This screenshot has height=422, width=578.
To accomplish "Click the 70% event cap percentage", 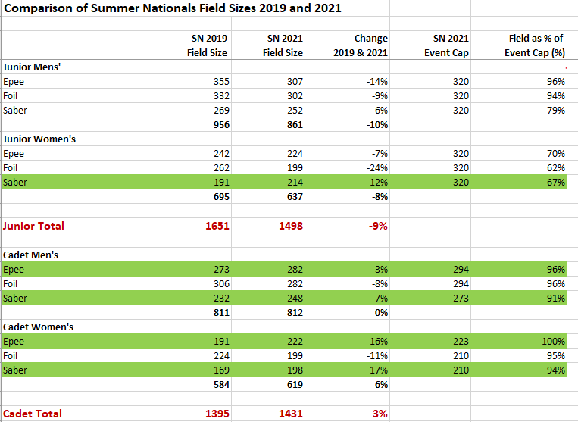I will (556, 153).
